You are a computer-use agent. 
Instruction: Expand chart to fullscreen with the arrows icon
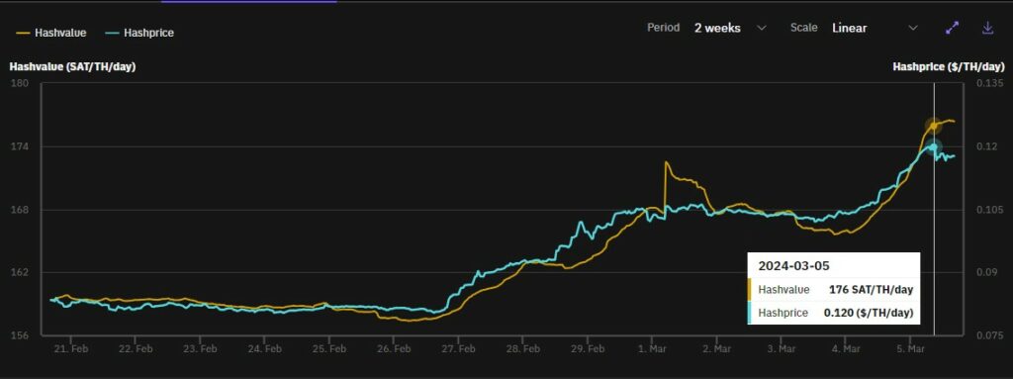coord(953,28)
